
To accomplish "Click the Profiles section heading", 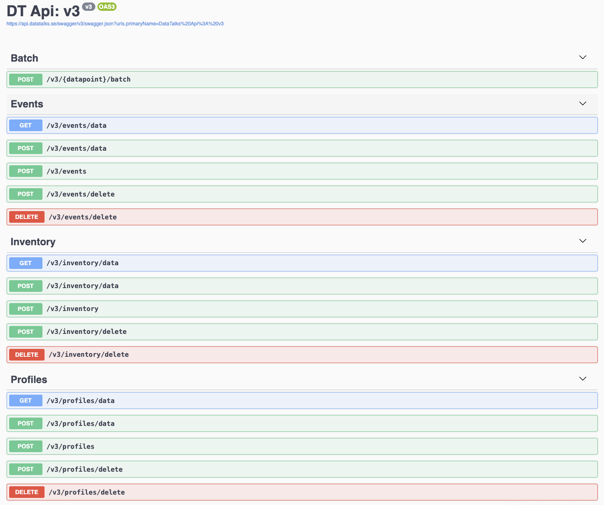I will click(x=29, y=380).
